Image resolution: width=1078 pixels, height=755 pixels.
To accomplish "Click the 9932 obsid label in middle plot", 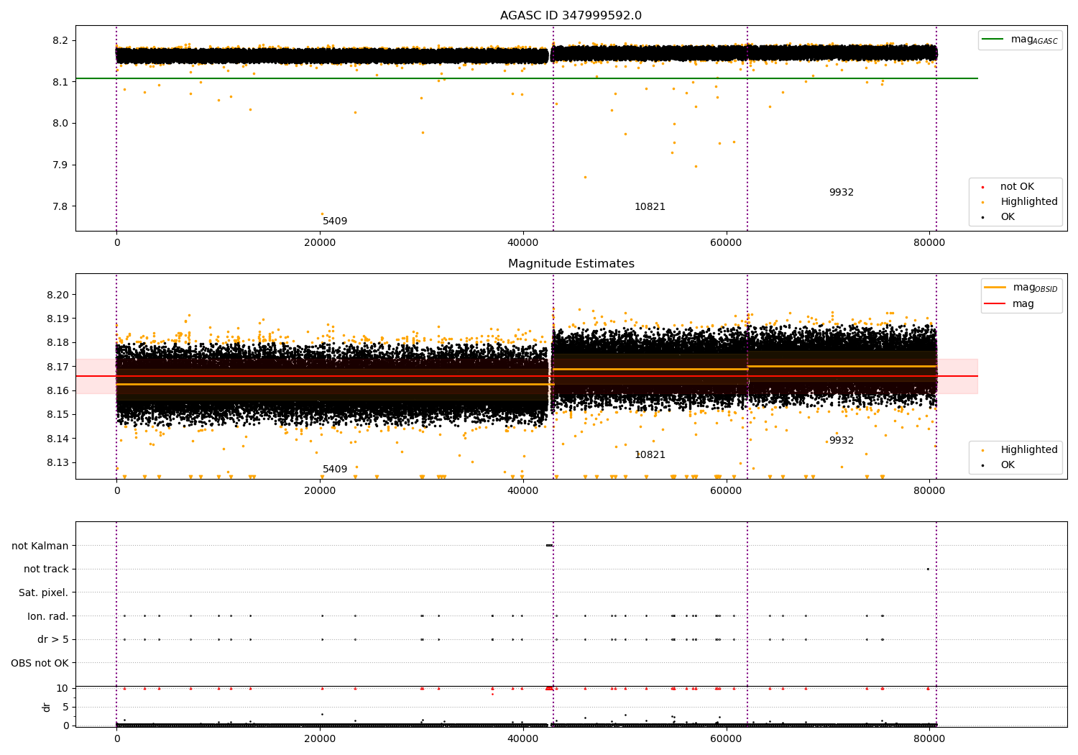I will pos(842,441).
